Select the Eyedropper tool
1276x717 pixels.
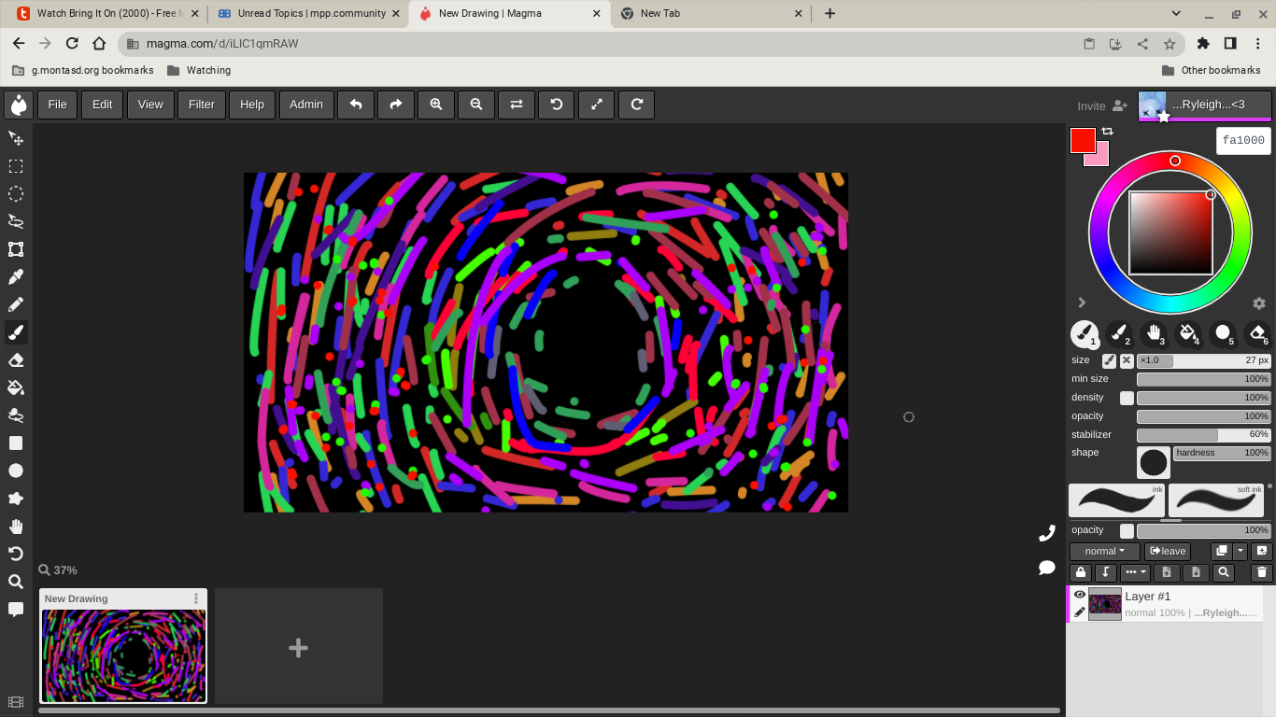pos(16,277)
